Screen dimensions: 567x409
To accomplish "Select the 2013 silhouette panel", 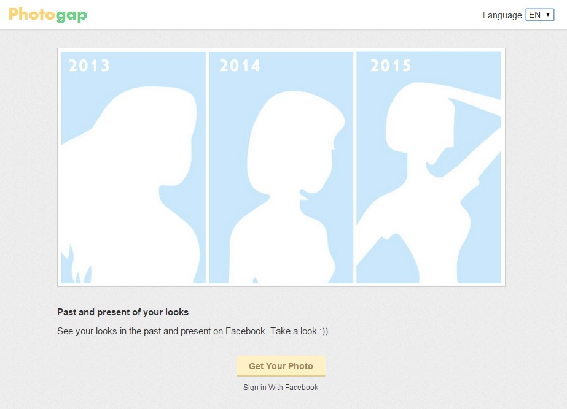I will pos(133,167).
